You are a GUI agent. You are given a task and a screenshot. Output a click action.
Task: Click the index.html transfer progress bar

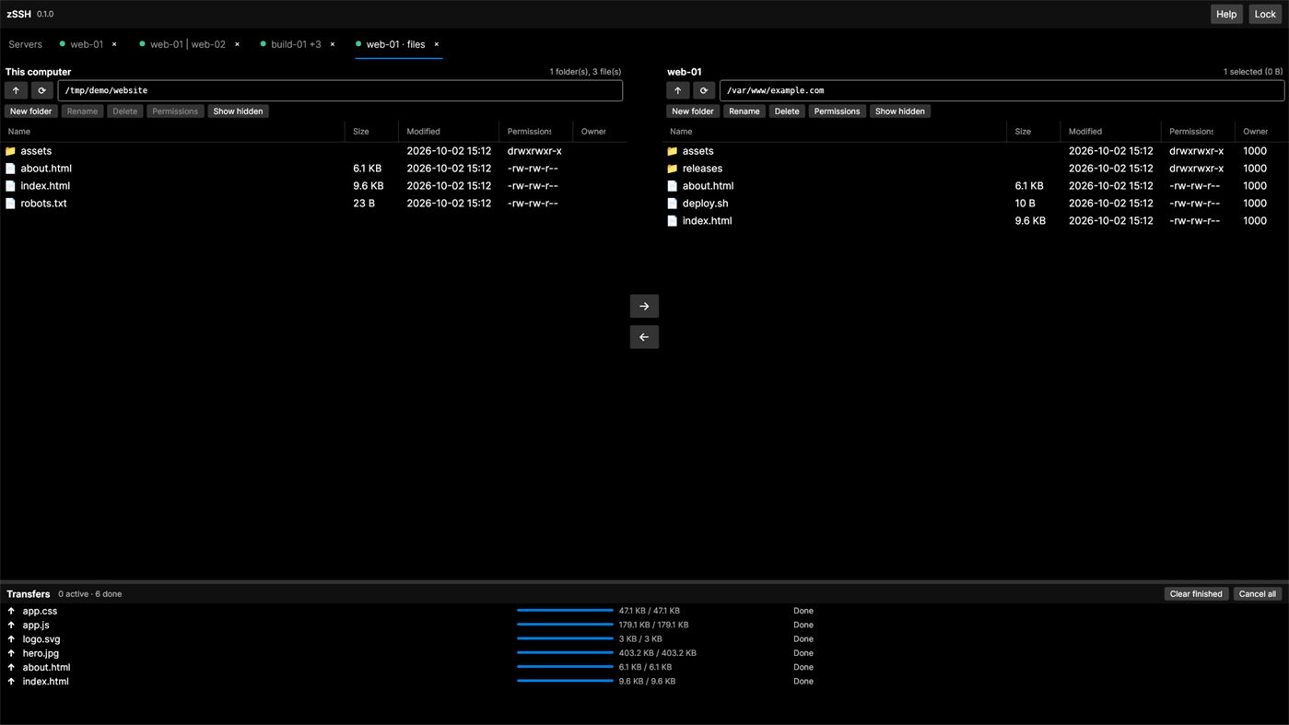click(565, 682)
